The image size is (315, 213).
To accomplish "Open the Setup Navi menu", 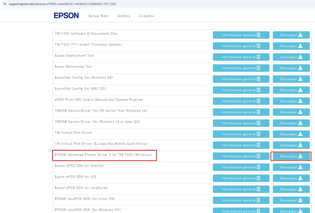I will [x=98, y=16].
